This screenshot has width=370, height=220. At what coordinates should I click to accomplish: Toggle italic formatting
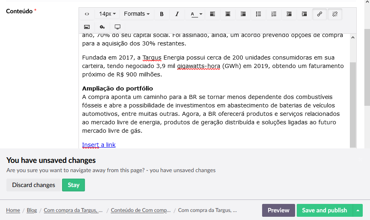tap(177, 14)
